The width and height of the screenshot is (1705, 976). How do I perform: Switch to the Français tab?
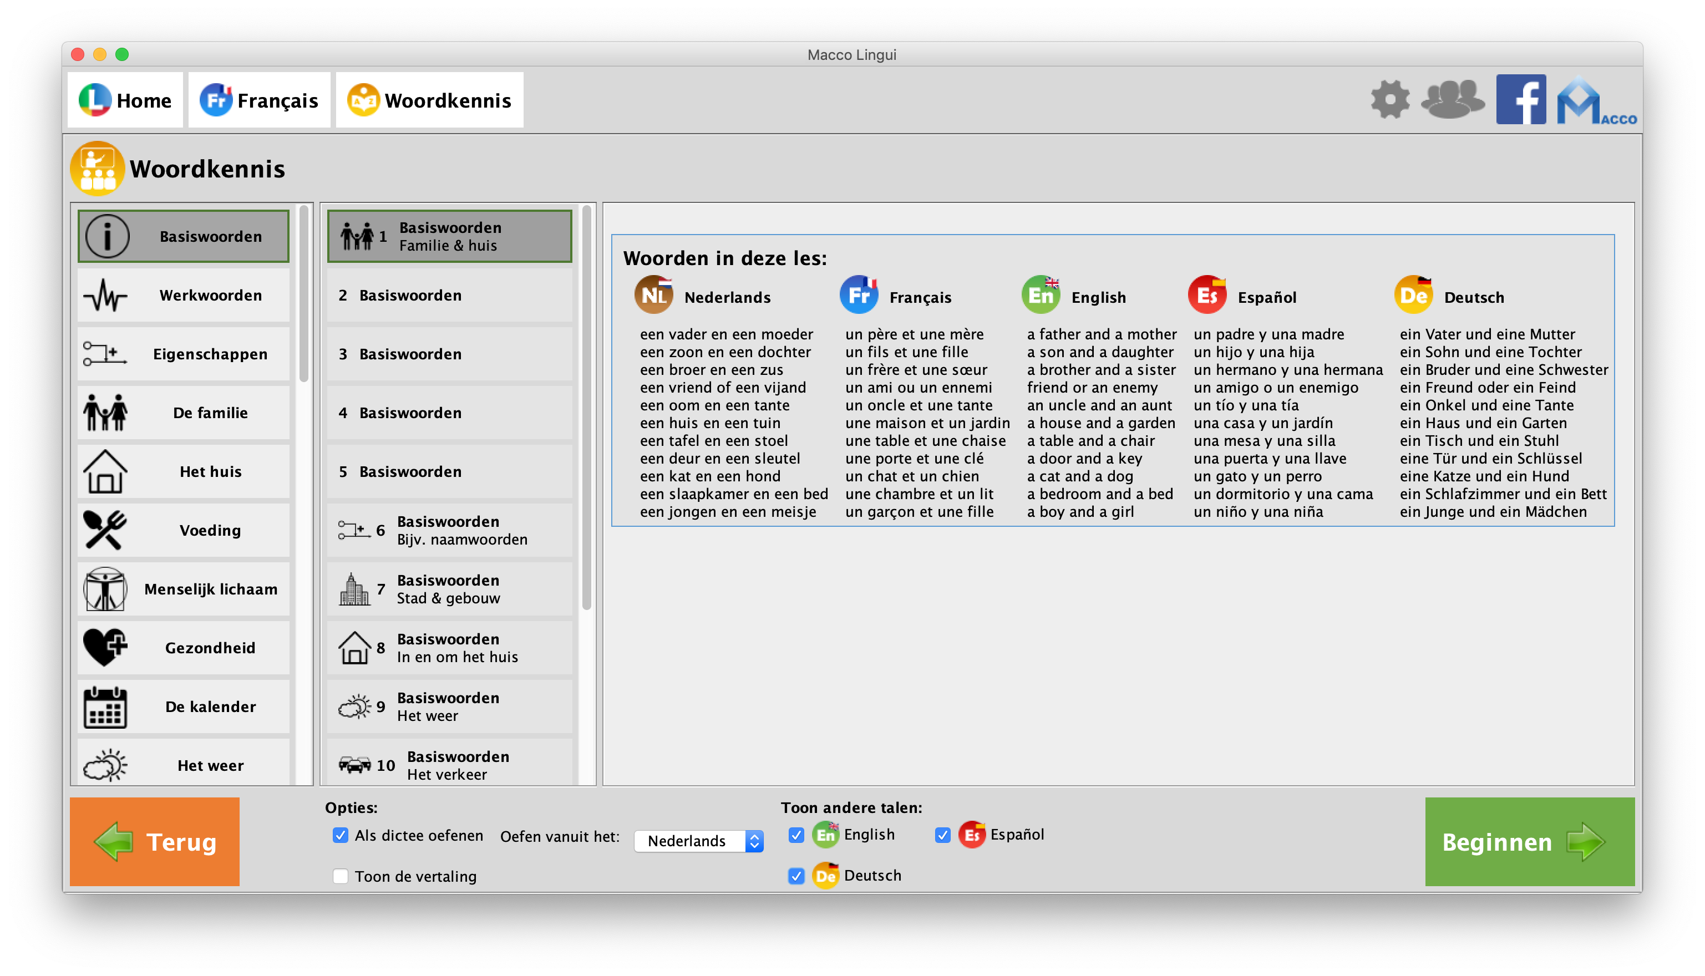260,100
